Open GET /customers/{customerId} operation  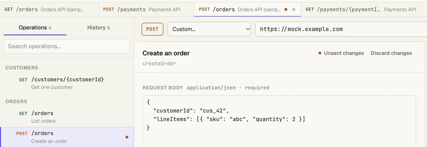pyautogui.click(x=67, y=83)
